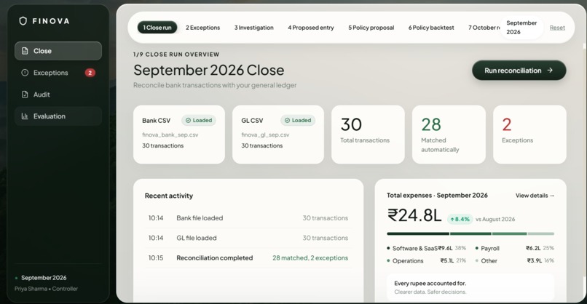Click the ₹24.8L total expenses value
Screen dimensions: 587x304
tap(414, 215)
